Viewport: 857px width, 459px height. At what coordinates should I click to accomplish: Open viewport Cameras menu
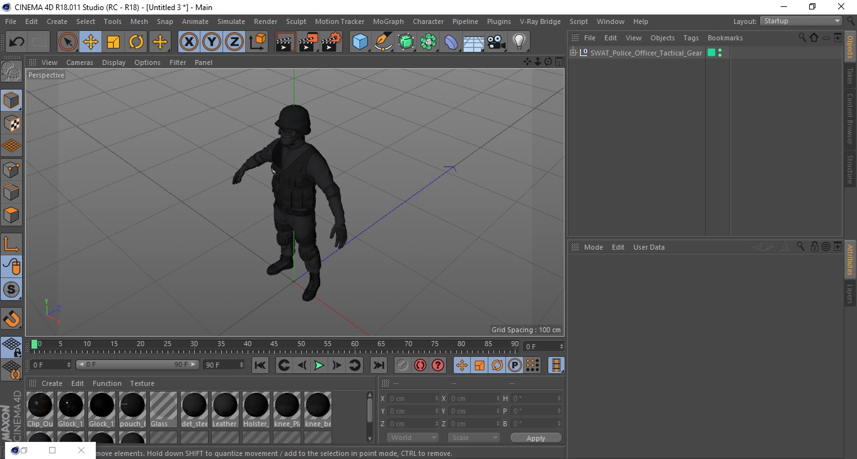[79, 62]
